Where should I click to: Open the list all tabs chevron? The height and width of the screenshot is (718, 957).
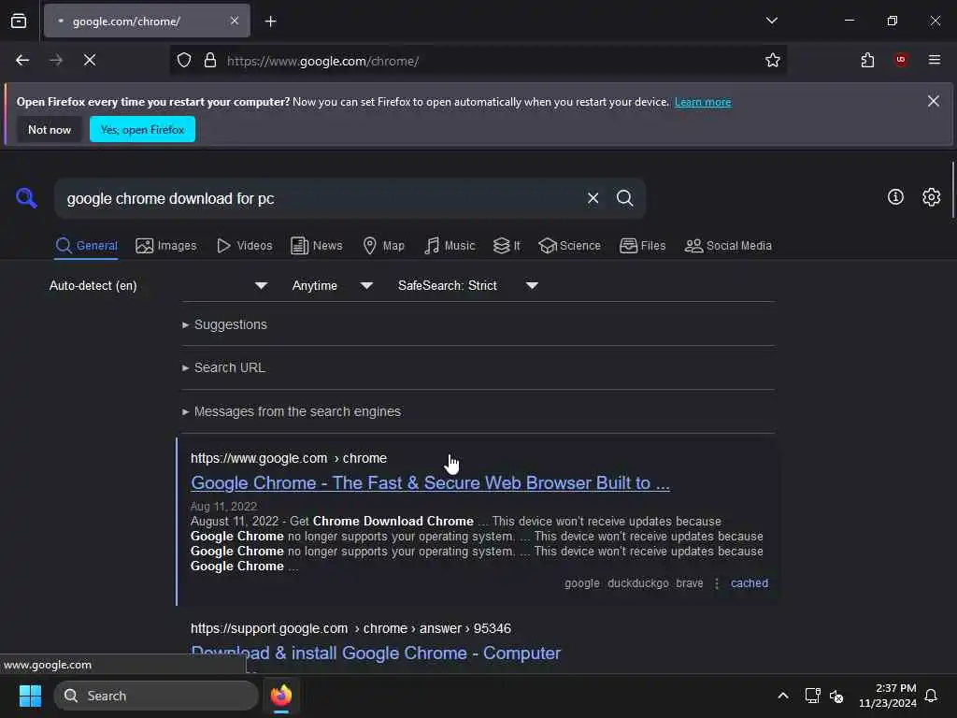tap(771, 21)
